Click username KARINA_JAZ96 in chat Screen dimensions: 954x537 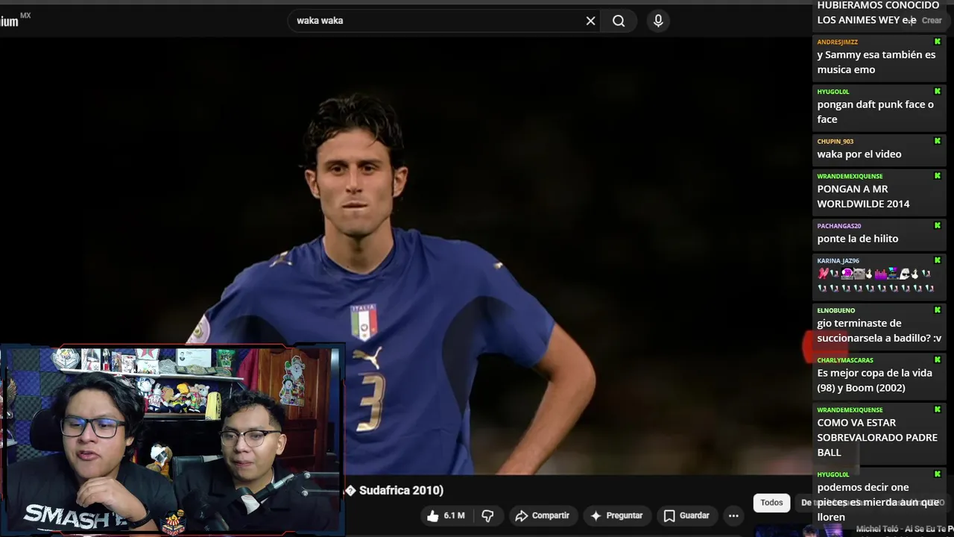[x=838, y=261]
